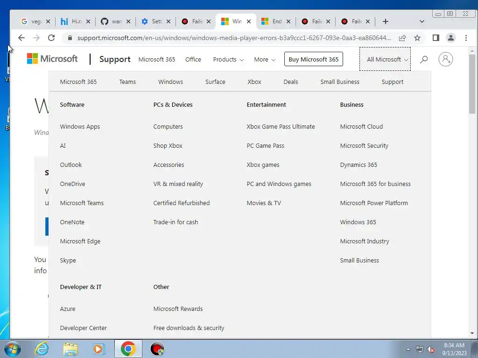Show hidden tray icons arrow

tap(408, 350)
